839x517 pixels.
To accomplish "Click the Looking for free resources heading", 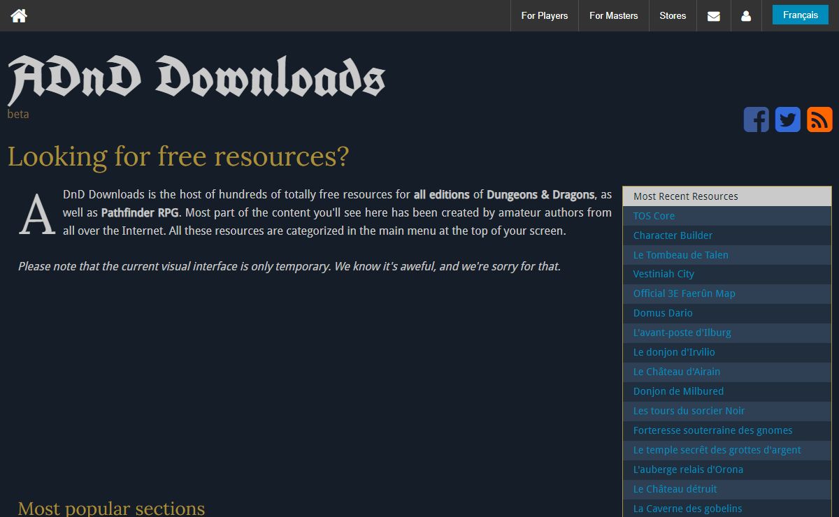I will pyautogui.click(x=178, y=156).
